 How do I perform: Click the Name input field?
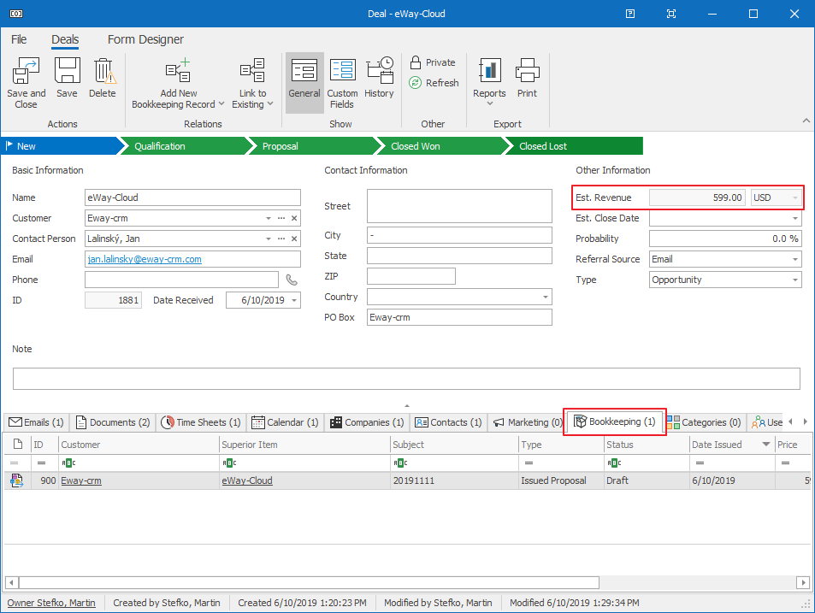click(x=192, y=197)
